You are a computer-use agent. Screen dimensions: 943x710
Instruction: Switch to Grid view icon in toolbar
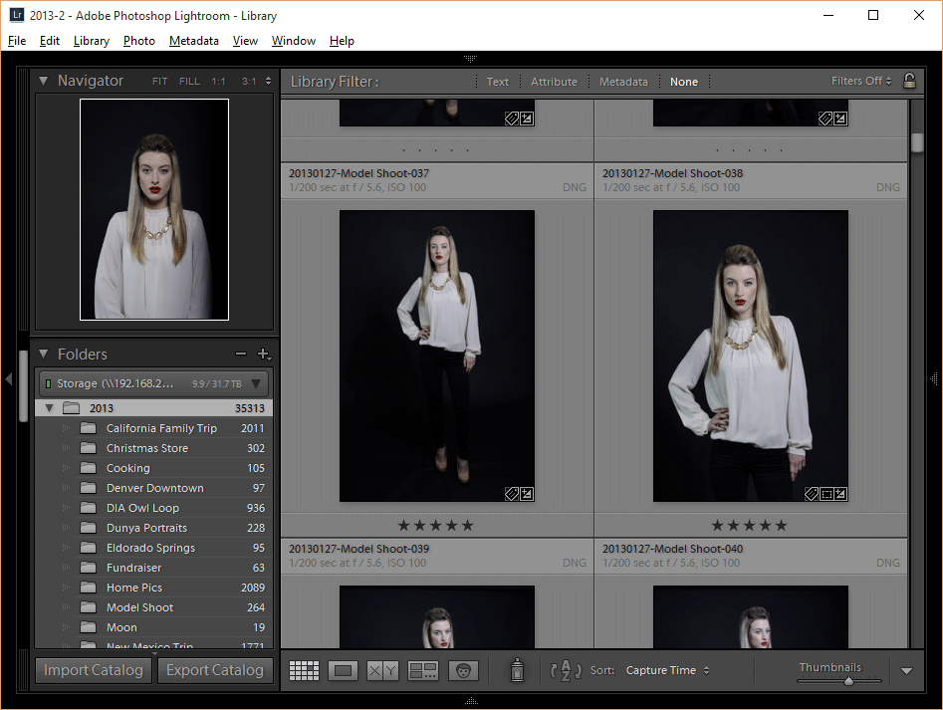point(305,670)
